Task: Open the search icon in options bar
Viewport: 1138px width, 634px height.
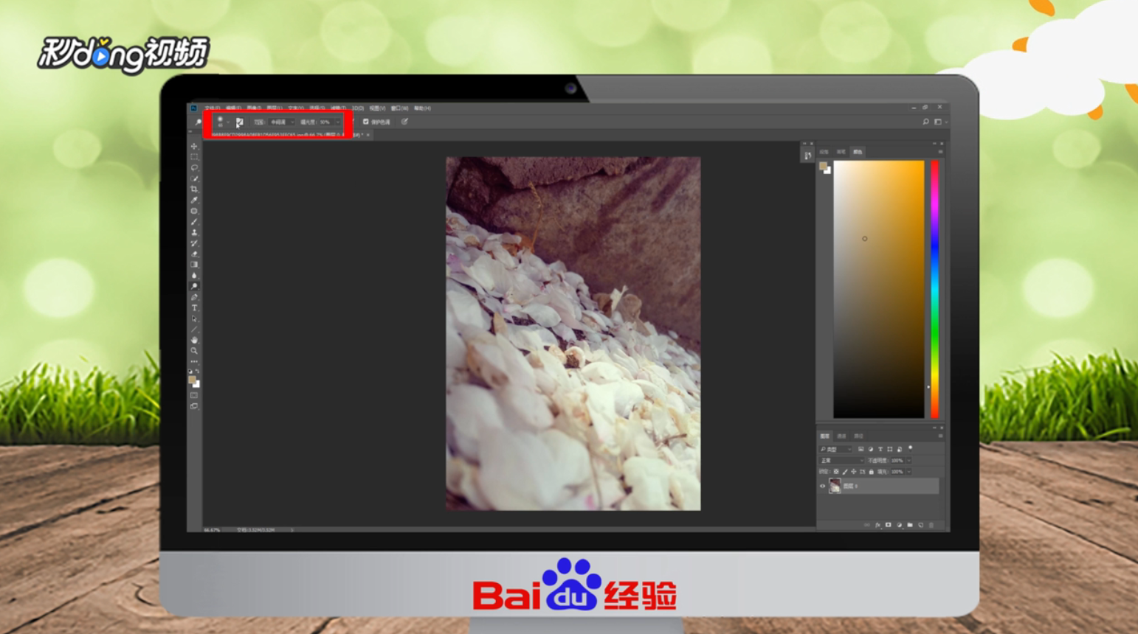Action: [x=925, y=122]
